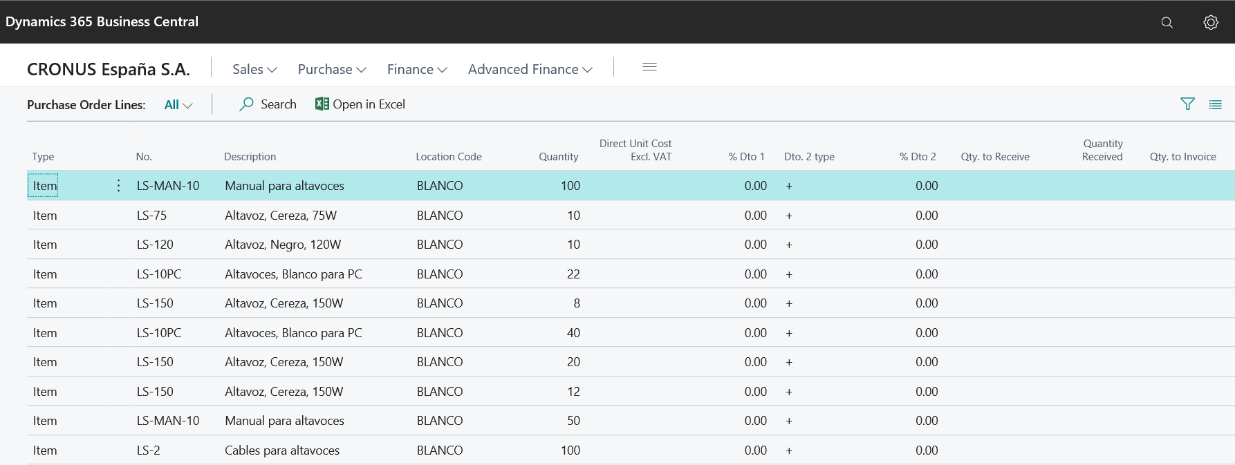
Task: Select the LS-120 item number cell
Action: (x=155, y=245)
